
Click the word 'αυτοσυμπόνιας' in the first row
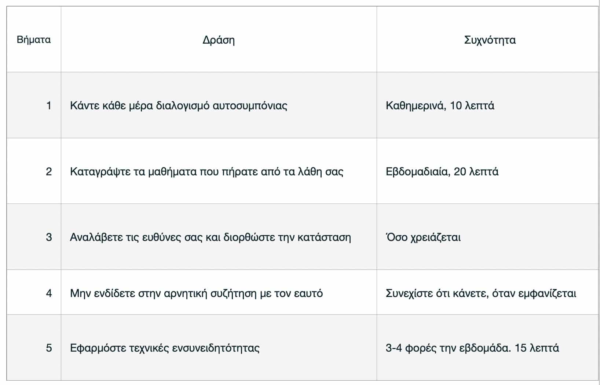[x=250, y=106]
